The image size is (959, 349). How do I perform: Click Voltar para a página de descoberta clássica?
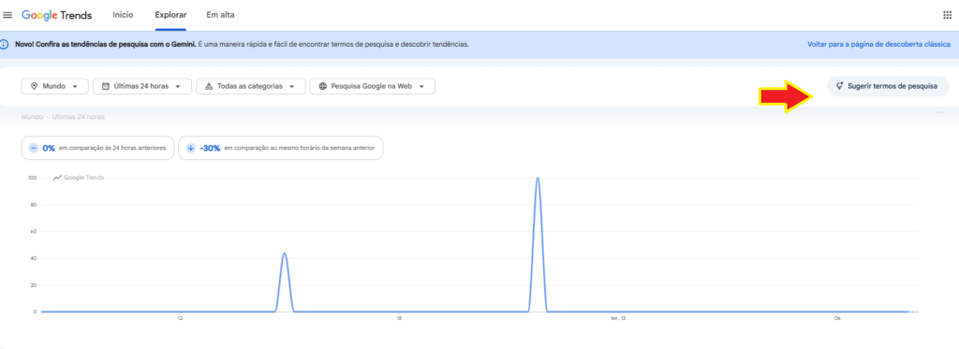(x=878, y=45)
